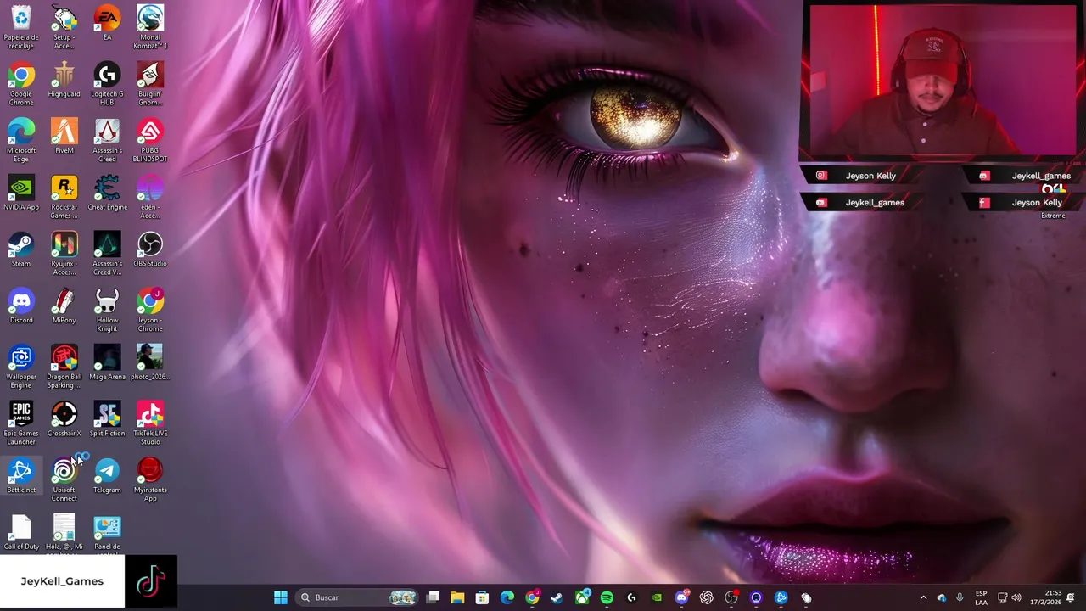This screenshot has width=1086, height=611.
Task: Open ChatGPT from the taskbar
Action: pyautogui.click(x=706, y=597)
